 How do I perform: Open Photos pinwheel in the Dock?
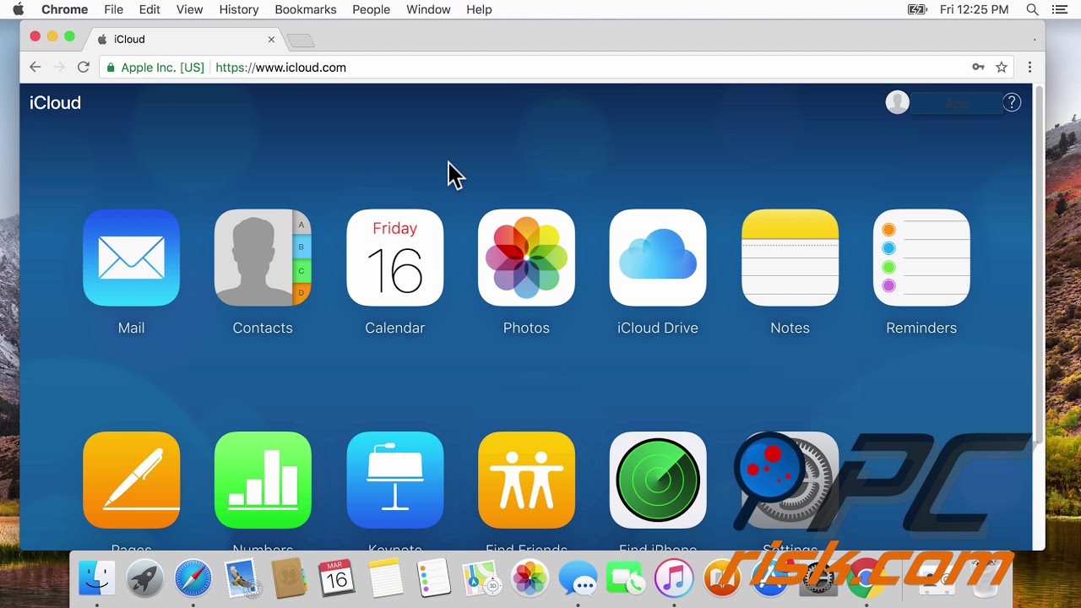pyautogui.click(x=530, y=579)
